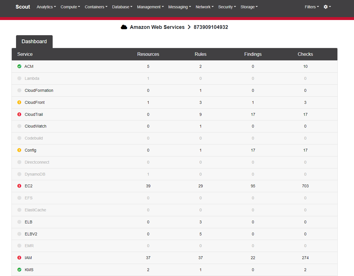Click the Resources column header

[x=148, y=54]
